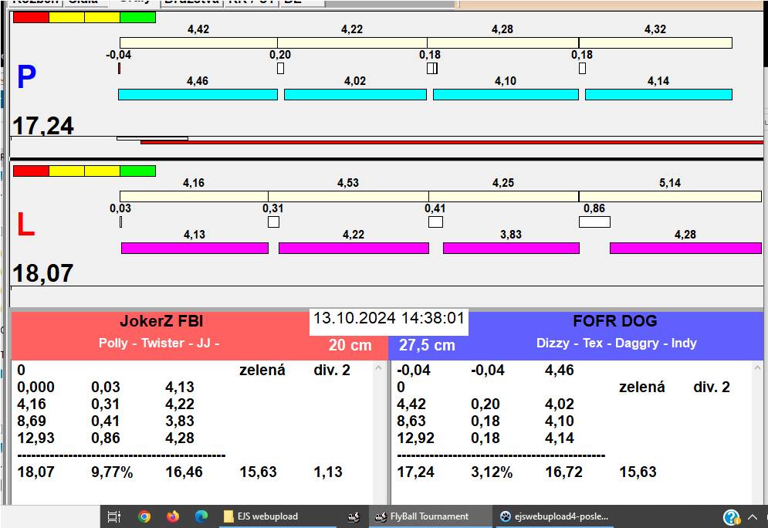
Task: Click the large 17,24 total under P
Action: tap(43, 126)
